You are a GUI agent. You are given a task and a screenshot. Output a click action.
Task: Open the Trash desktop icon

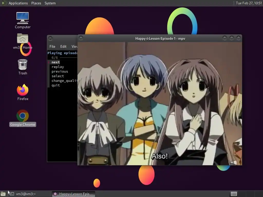[23, 67]
